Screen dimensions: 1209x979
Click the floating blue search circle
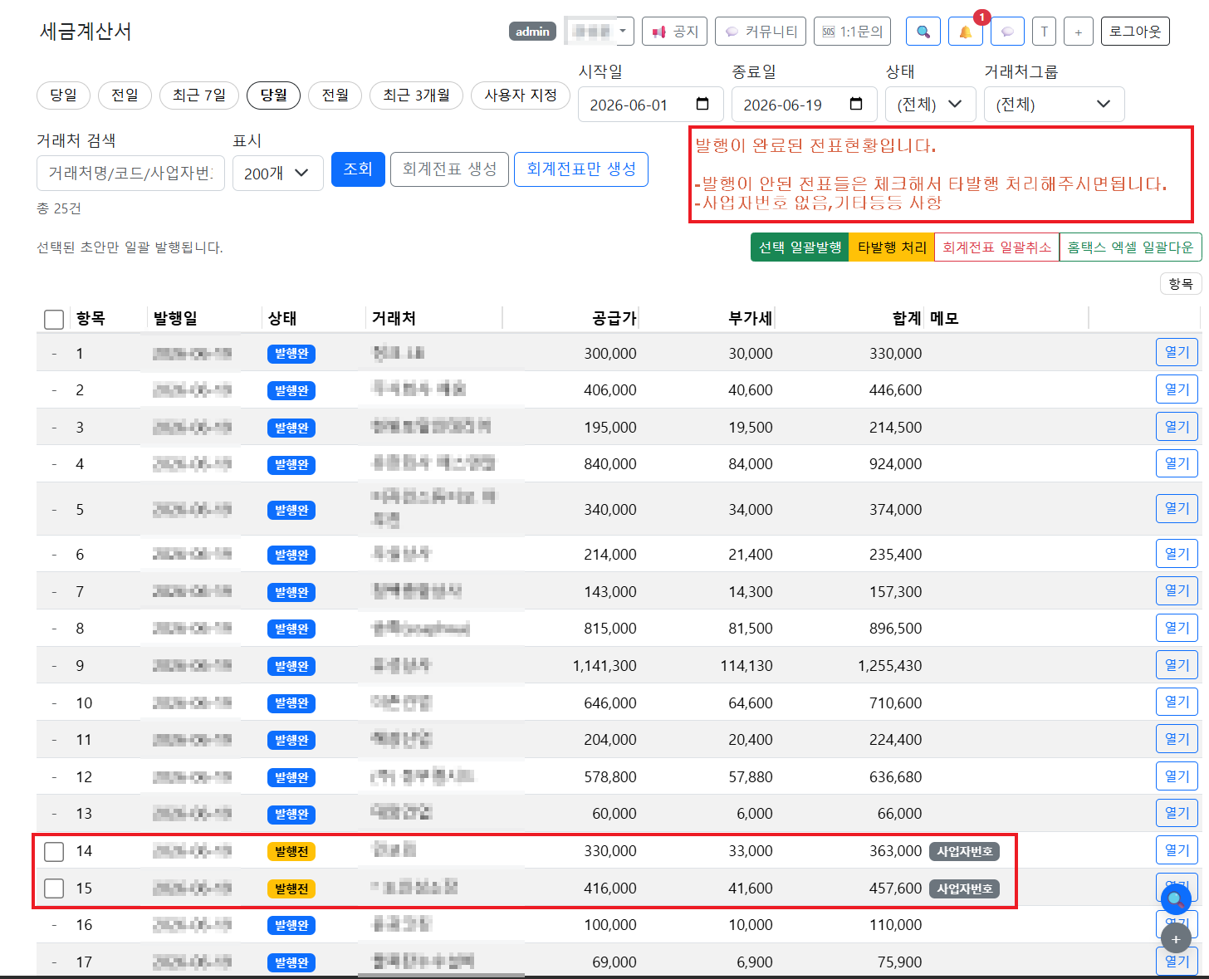coord(1175,899)
